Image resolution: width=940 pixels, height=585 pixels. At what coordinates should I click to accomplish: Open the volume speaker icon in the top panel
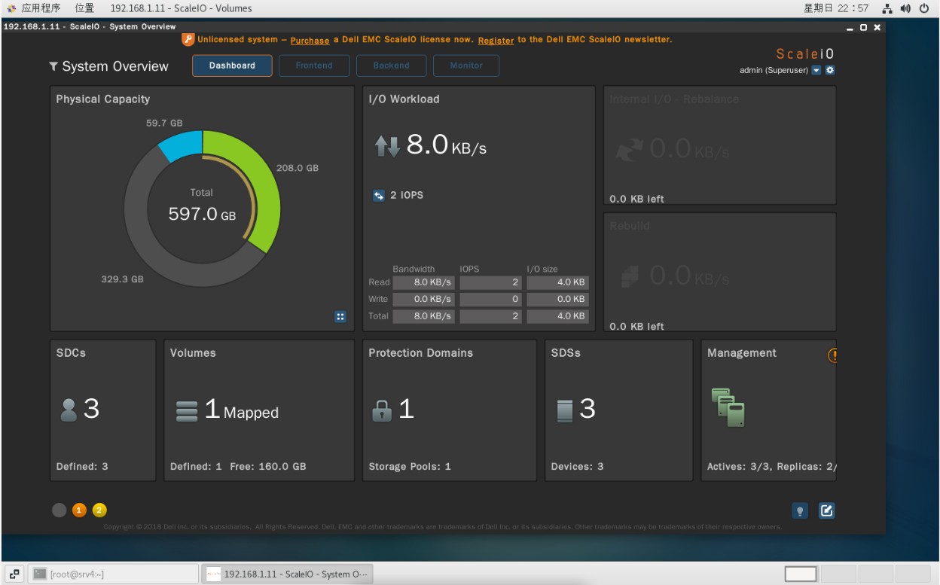tap(905, 9)
